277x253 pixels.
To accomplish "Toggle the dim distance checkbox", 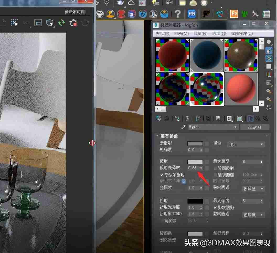I will (215, 175).
